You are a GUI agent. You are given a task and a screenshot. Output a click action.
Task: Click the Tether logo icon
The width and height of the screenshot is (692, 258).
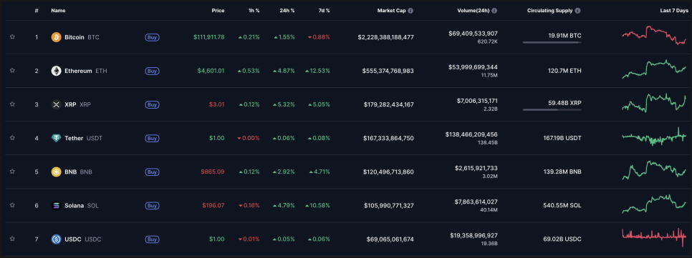(56, 138)
